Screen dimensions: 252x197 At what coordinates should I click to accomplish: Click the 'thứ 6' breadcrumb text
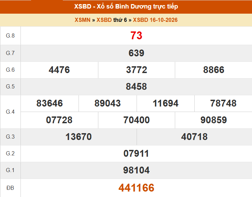point(120,20)
